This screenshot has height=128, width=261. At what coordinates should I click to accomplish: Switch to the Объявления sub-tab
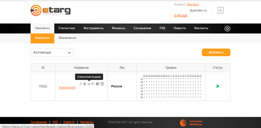pos(67,38)
